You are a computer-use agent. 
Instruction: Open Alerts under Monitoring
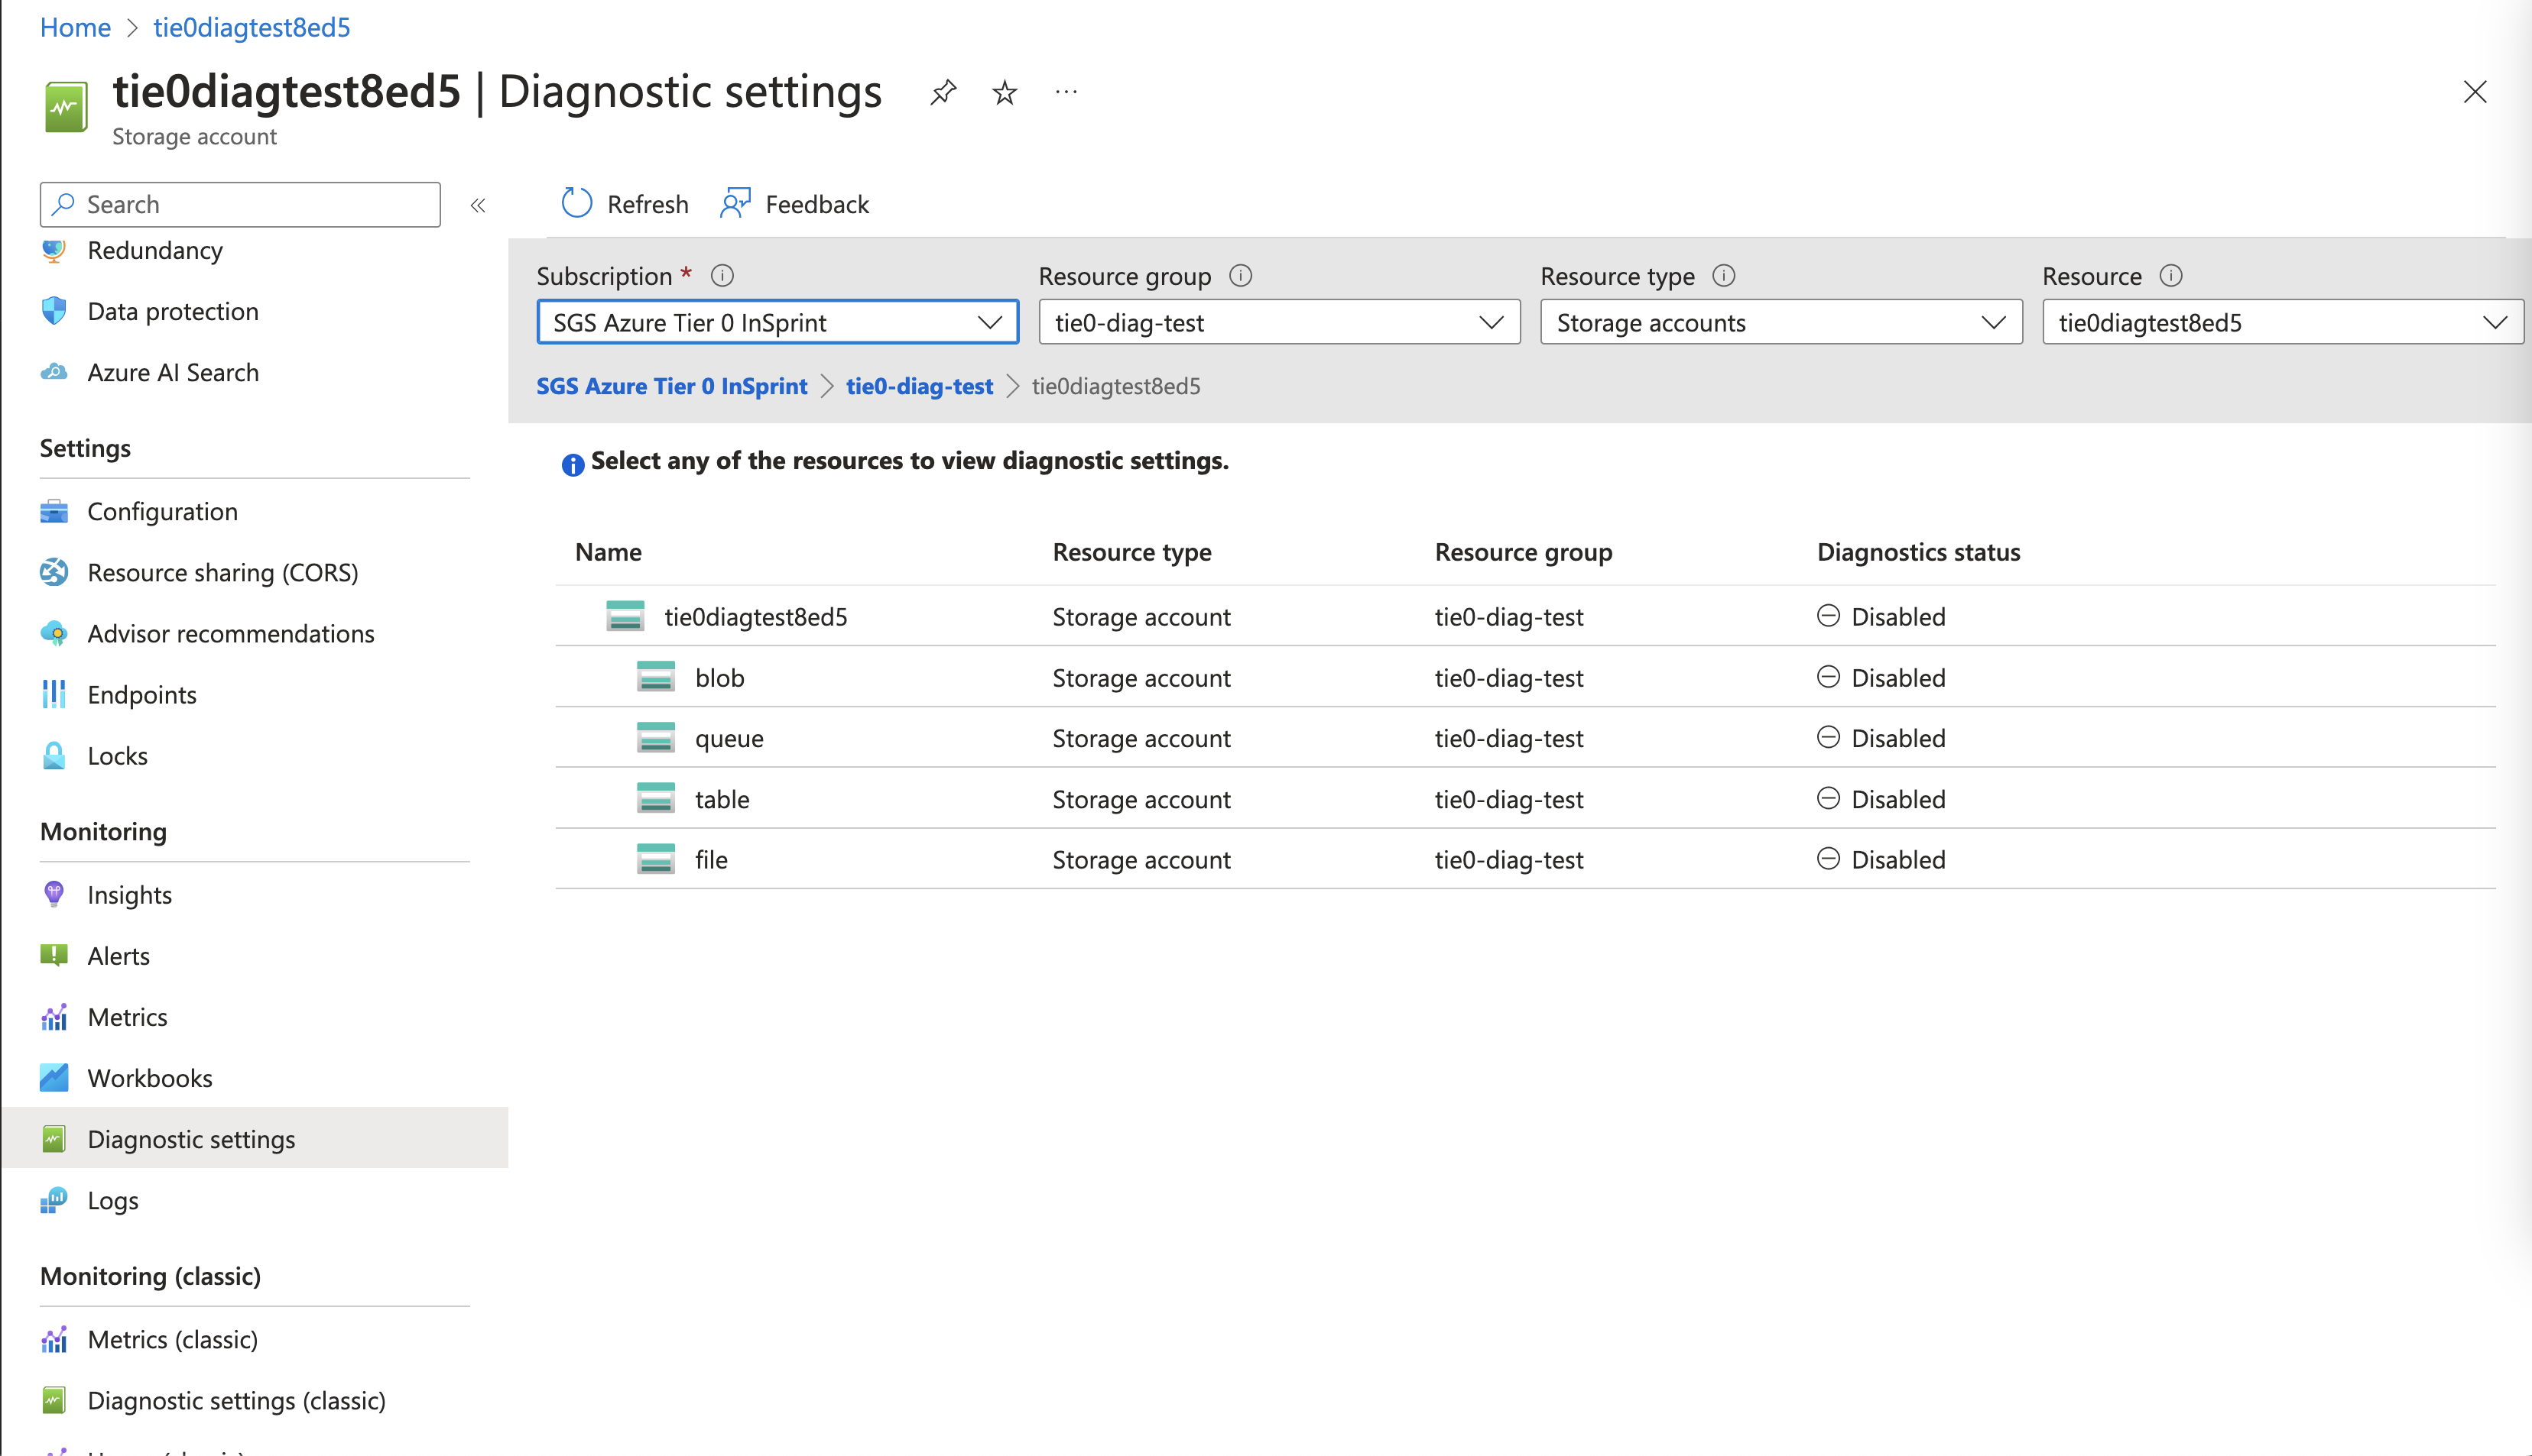[x=119, y=955]
